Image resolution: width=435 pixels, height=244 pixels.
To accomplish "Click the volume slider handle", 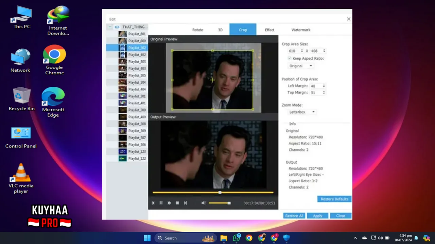I will pyautogui.click(x=229, y=203).
